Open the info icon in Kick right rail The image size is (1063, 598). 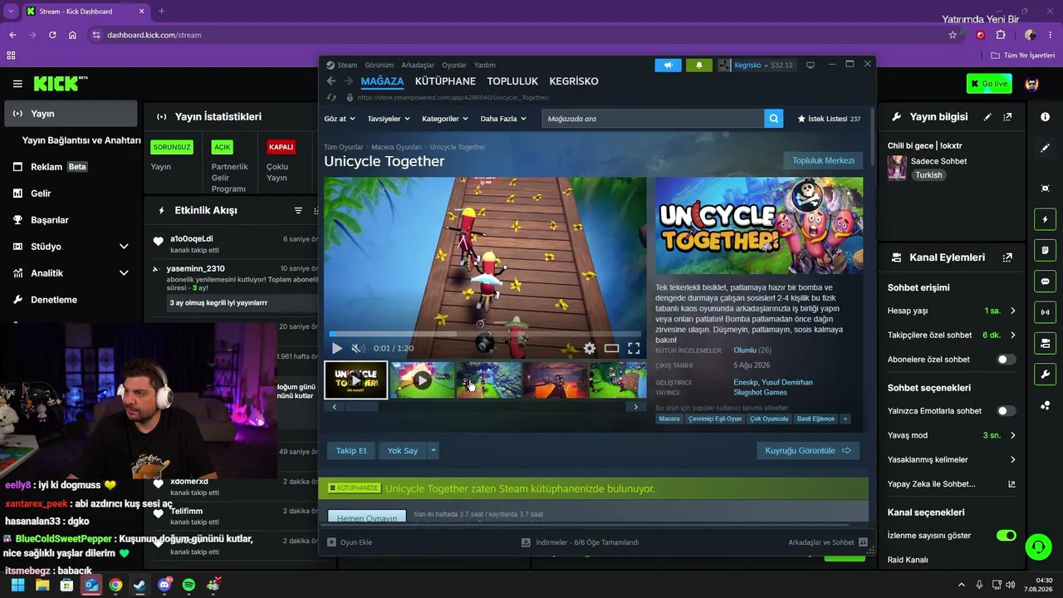point(1045,117)
